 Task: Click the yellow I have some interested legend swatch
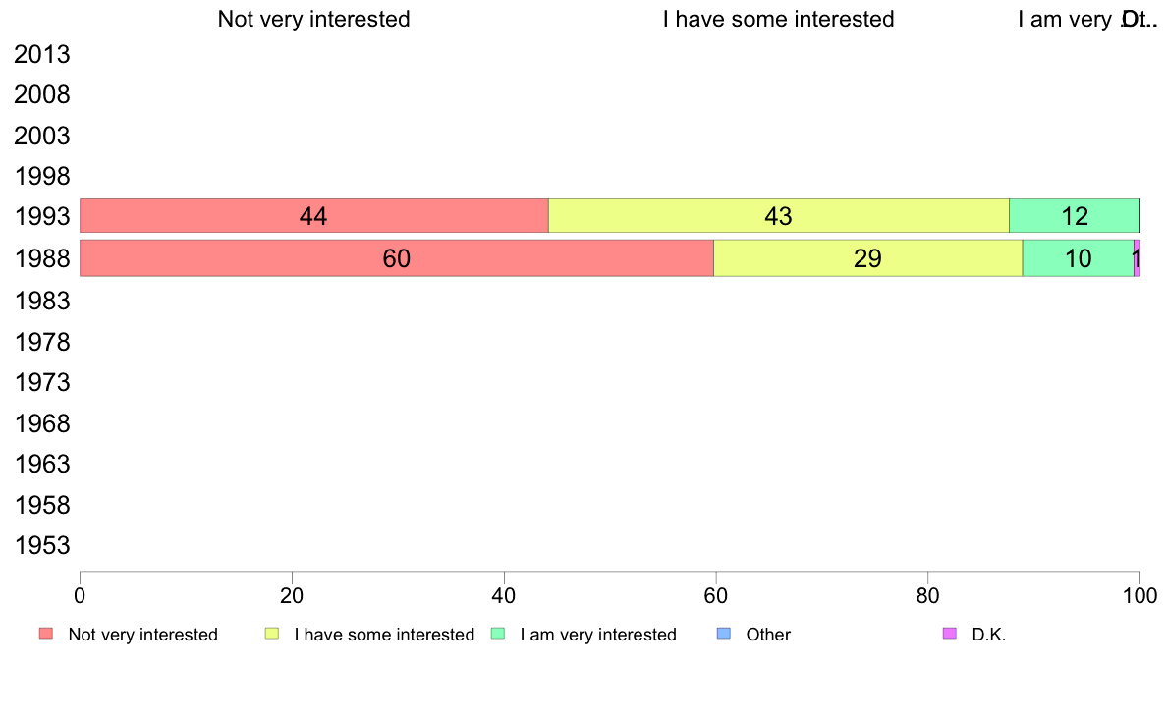click(x=272, y=634)
